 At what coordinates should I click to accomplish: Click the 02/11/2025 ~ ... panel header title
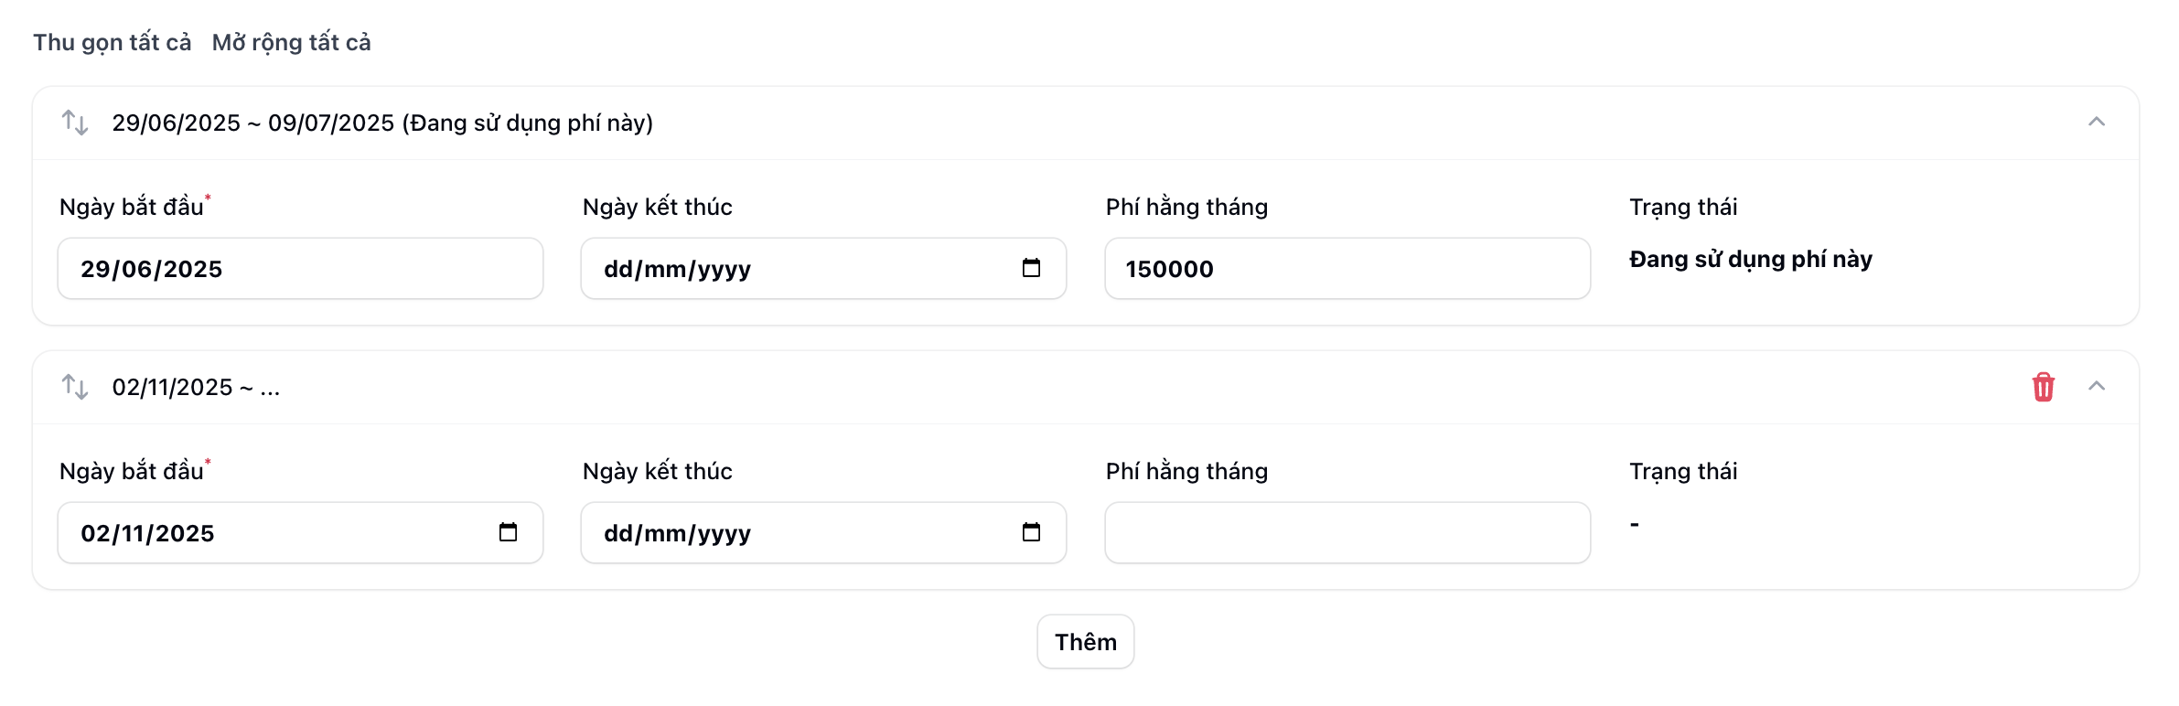(196, 388)
